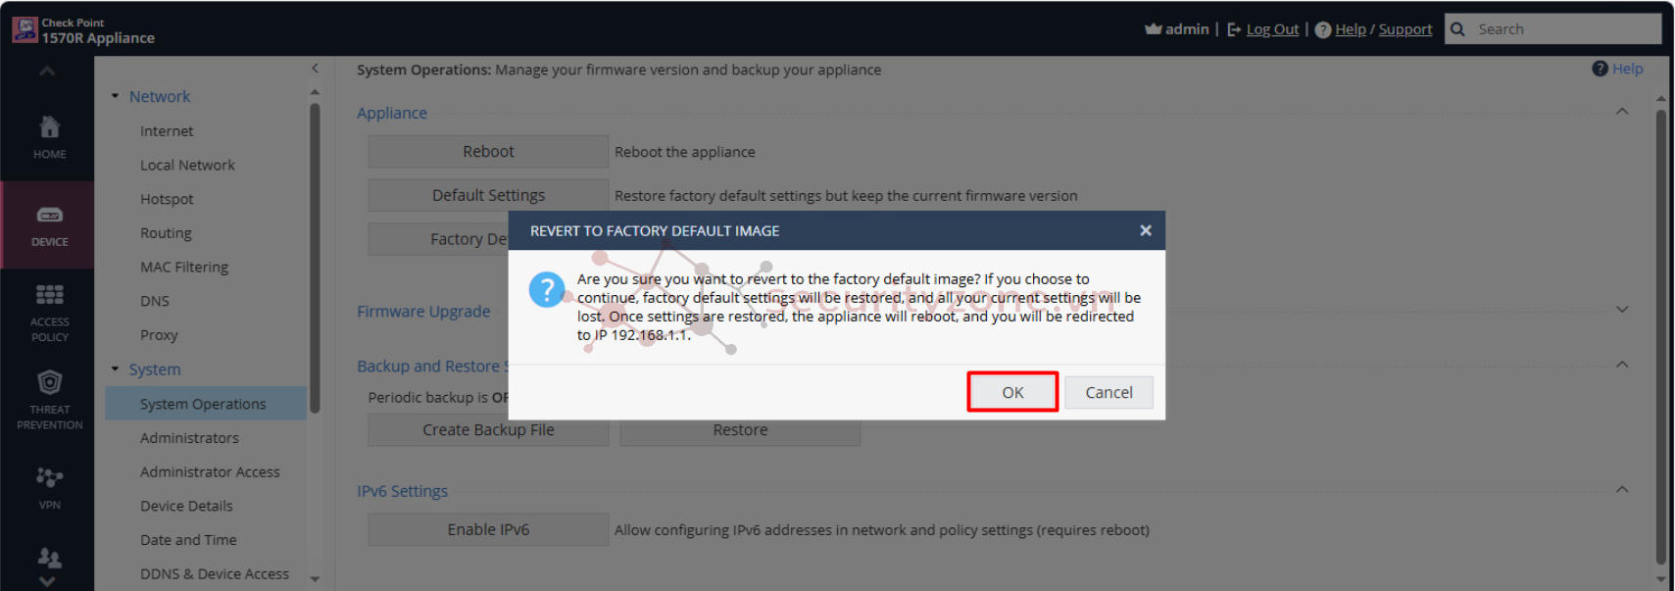Collapse the System tree section
This screenshot has height=591, width=1675.
tap(115, 369)
